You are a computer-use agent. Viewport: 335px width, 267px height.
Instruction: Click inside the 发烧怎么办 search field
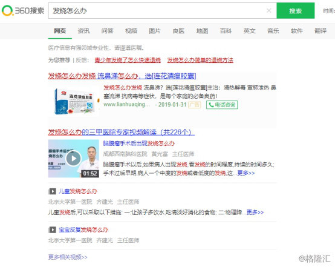click(x=158, y=11)
